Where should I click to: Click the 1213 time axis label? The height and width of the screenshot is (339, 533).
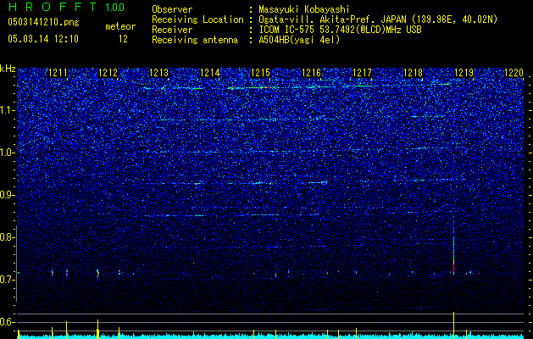click(x=159, y=73)
